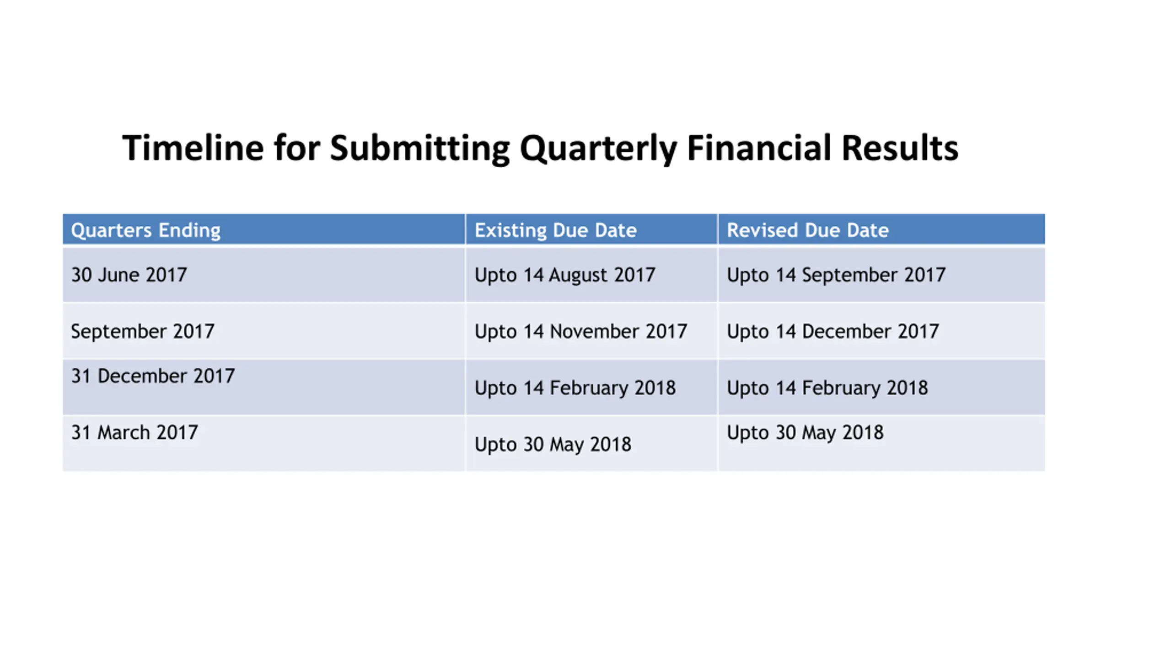
Task: Click the Upto 14 November 2017 cell
Action: tap(591, 331)
